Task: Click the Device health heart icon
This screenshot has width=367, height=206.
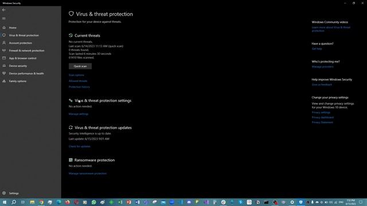Action: tap(4, 73)
